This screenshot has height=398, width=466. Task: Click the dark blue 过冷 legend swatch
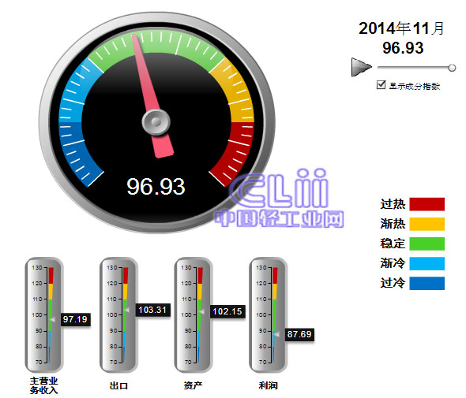pyautogui.click(x=427, y=283)
